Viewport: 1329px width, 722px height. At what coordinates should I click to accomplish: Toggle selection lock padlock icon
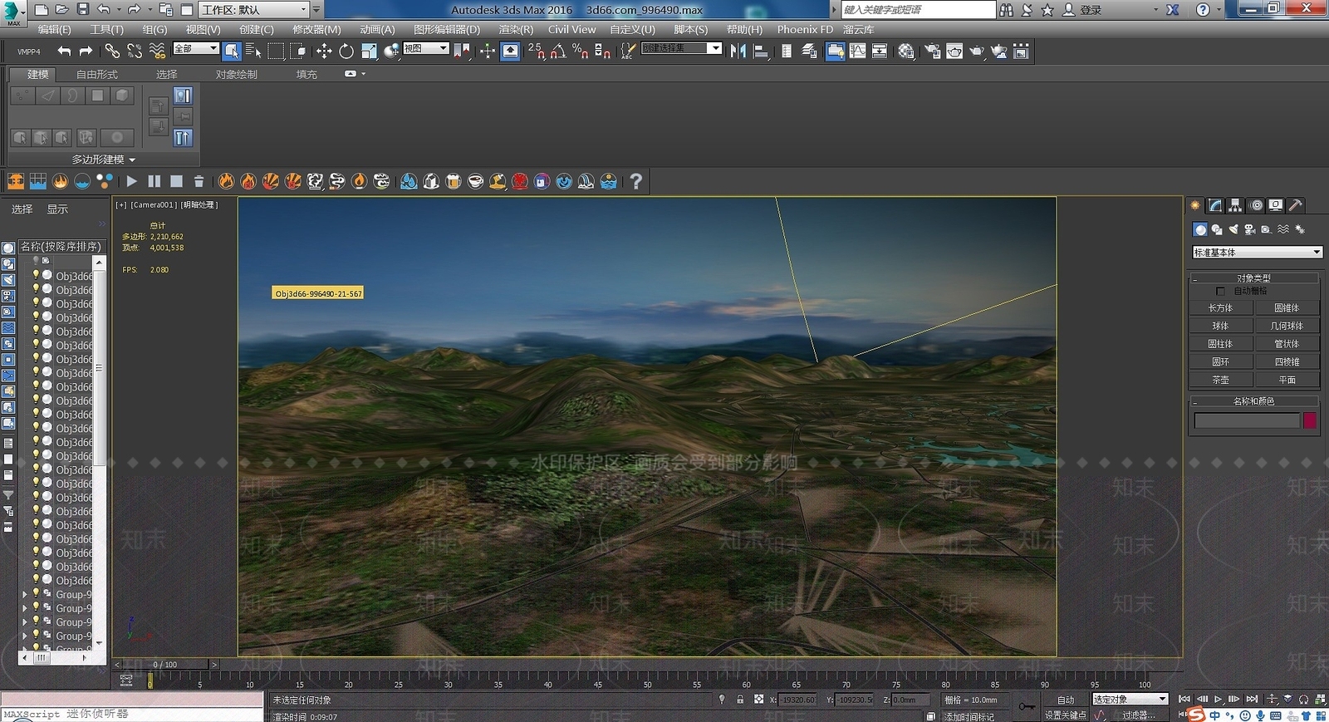coord(739,700)
